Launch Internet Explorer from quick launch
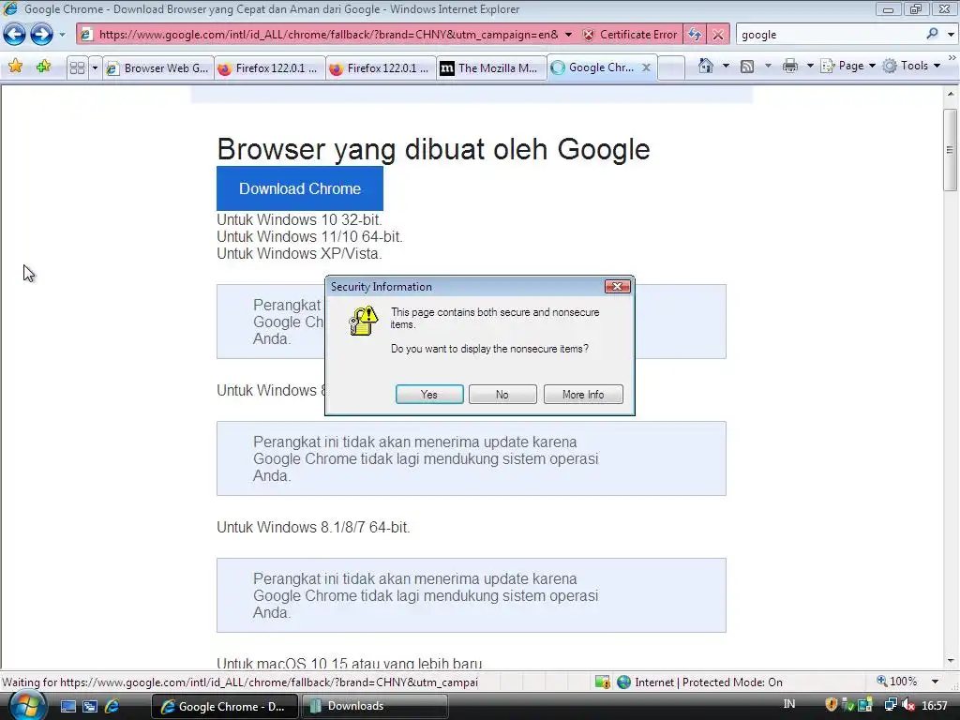Viewport: 960px width, 720px height. coord(112,706)
